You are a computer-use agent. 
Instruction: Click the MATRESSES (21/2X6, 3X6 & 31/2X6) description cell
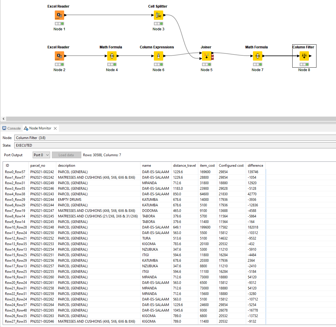coord(98,216)
